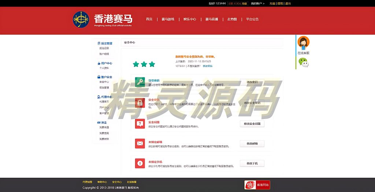The height and width of the screenshot is (192, 375).
Task: Open 客户管理 in the left sidebar
Action: 104,113
